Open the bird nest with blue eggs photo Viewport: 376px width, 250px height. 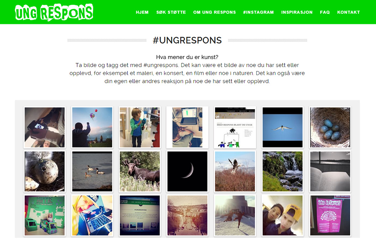point(330,127)
